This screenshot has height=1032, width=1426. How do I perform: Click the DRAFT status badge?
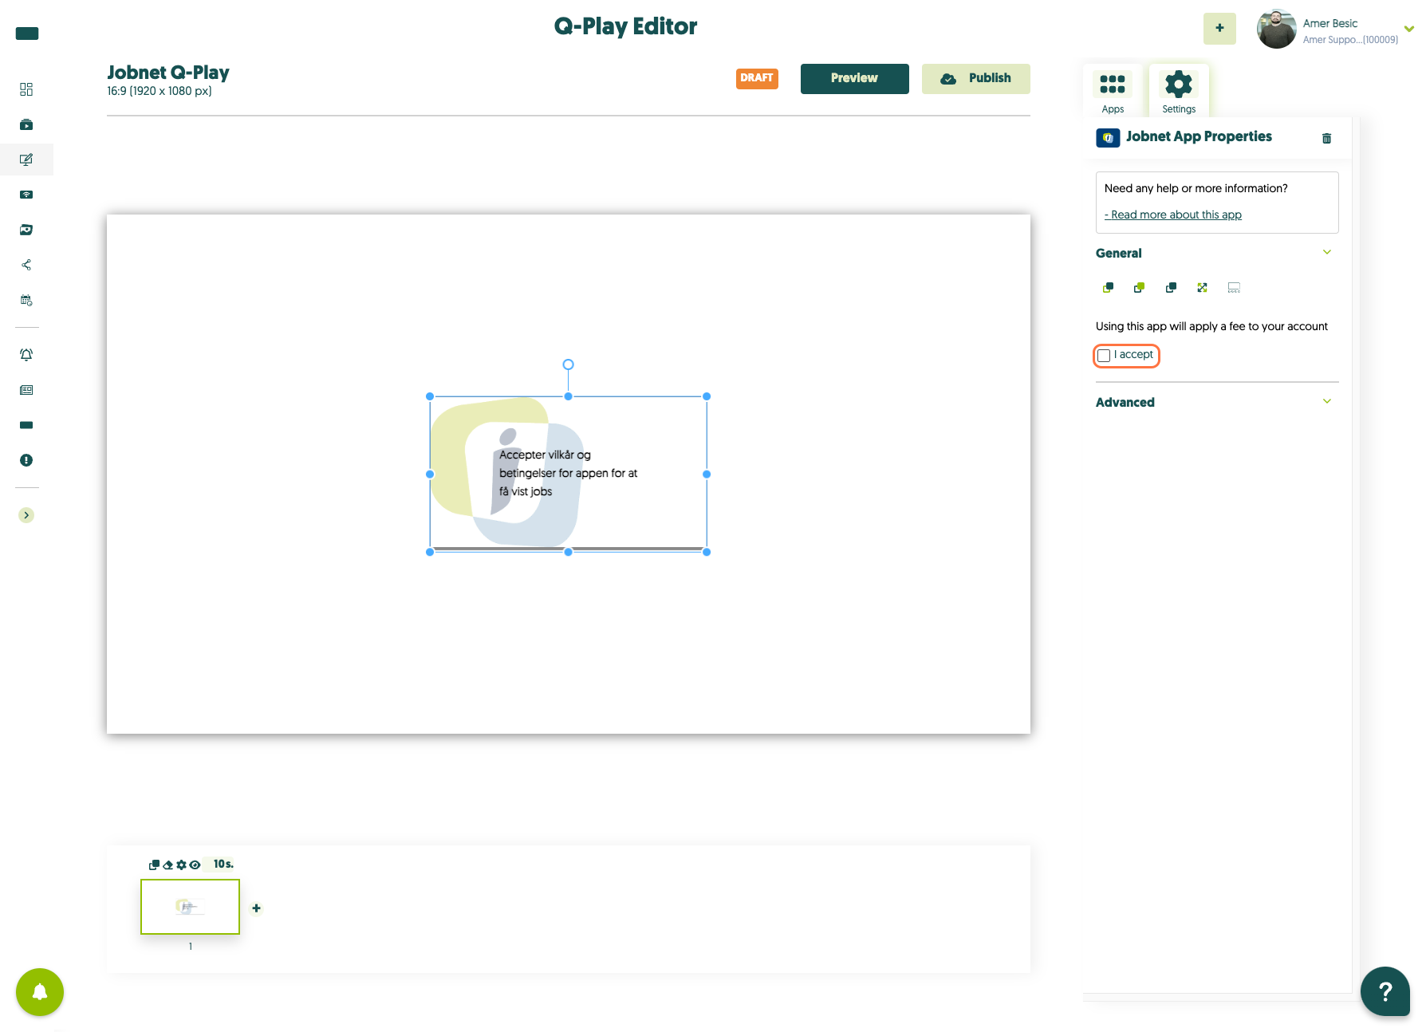pos(757,78)
